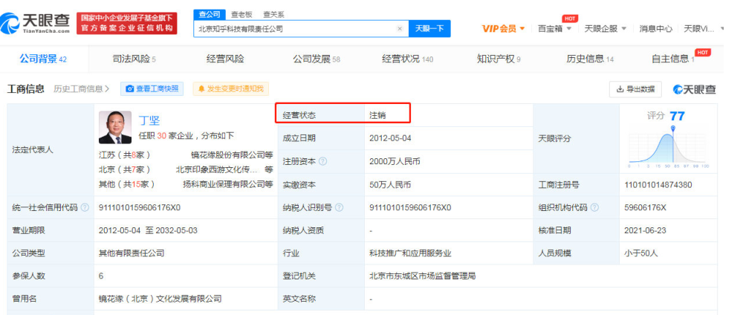Click the bell icon in 发生变更时通知我
Screen dimensions: 743x315
coord(201,88)
